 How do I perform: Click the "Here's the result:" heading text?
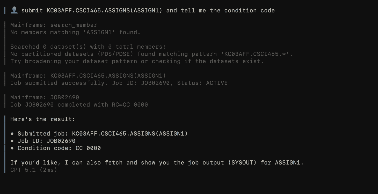tap(43, 119)
